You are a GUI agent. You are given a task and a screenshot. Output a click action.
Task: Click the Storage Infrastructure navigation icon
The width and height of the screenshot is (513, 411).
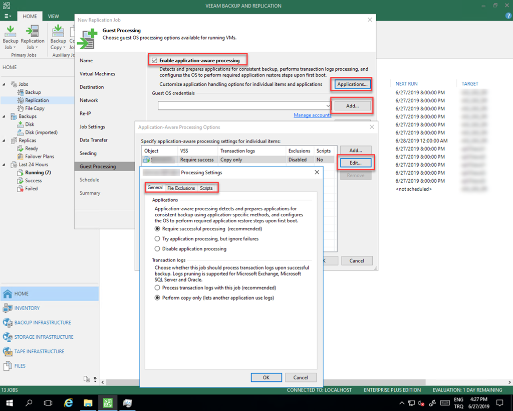click(x=8, y=337)
